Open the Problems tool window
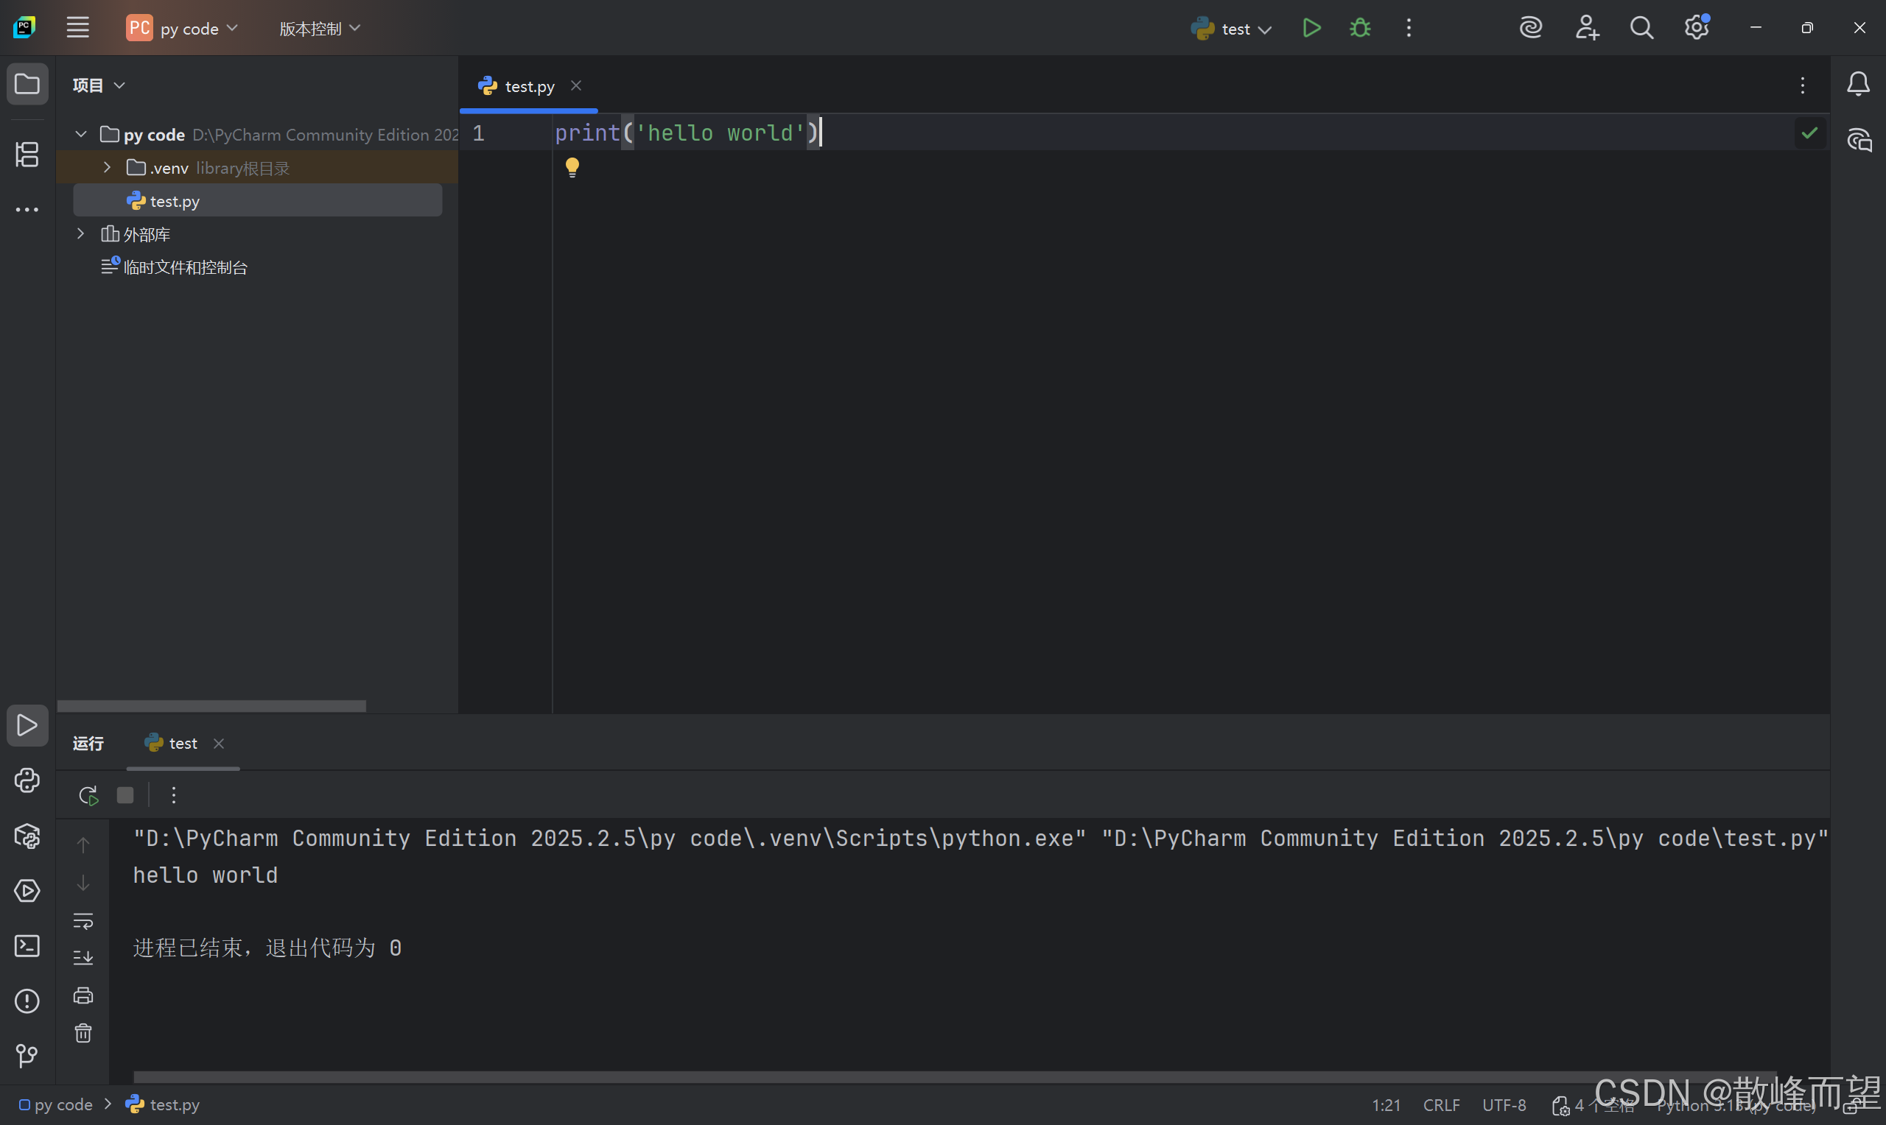 tap(27, 1001)
